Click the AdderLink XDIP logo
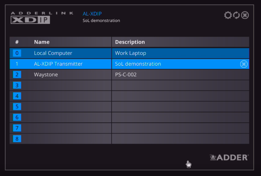 30,18
